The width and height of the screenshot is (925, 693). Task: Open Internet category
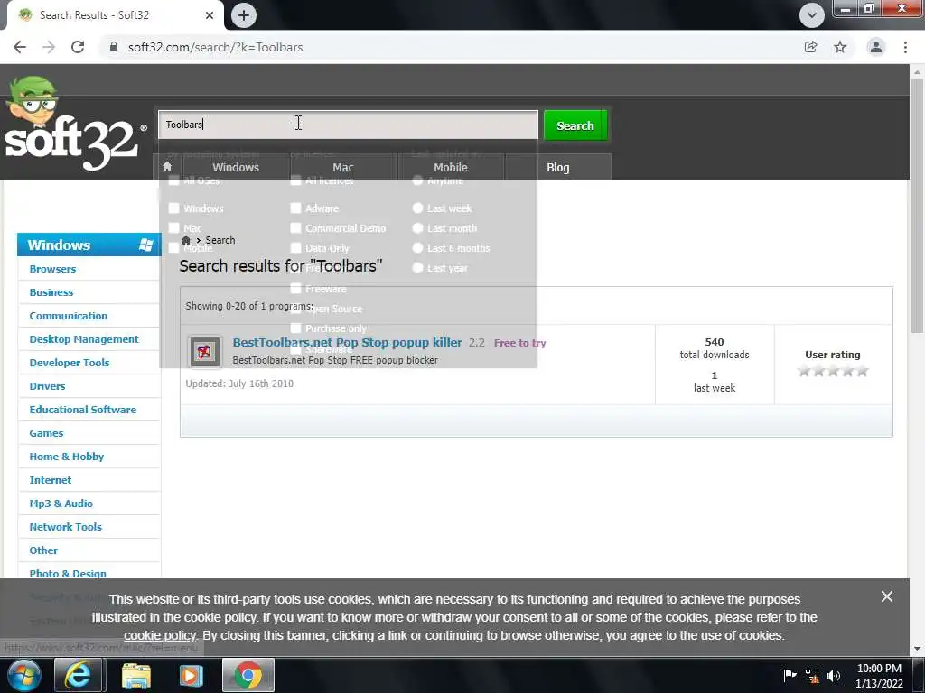[x=51, y=480]
